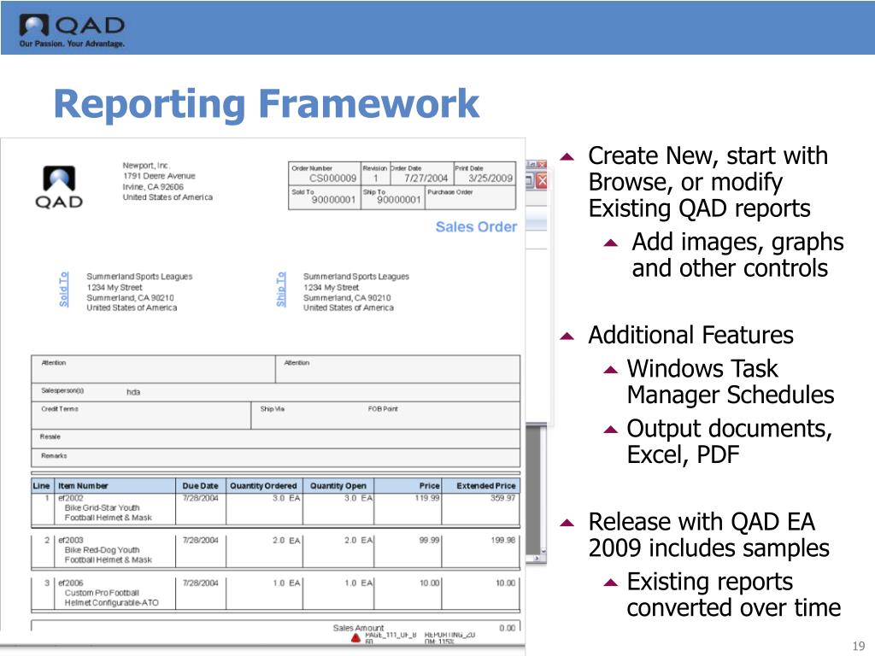Image resolution: width=875 pixels, height=656 pixels.
Task: Click the Credit Terms field
Action: click(x=141, y=415)
